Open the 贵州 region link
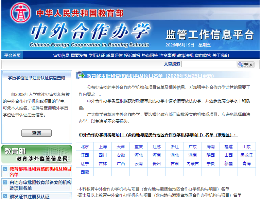 tap(157, 164)
